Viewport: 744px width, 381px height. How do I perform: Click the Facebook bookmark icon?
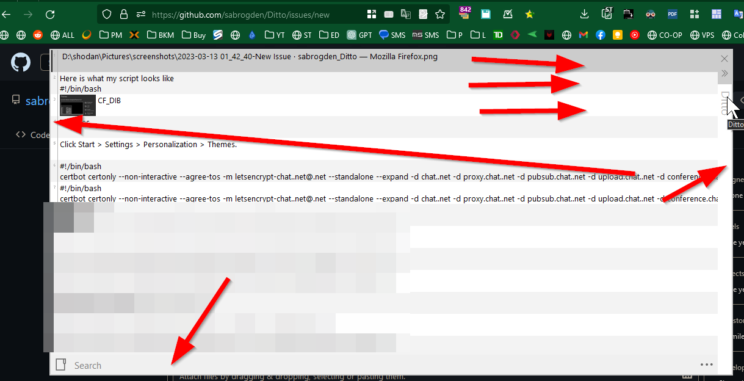tap(601, 35)
